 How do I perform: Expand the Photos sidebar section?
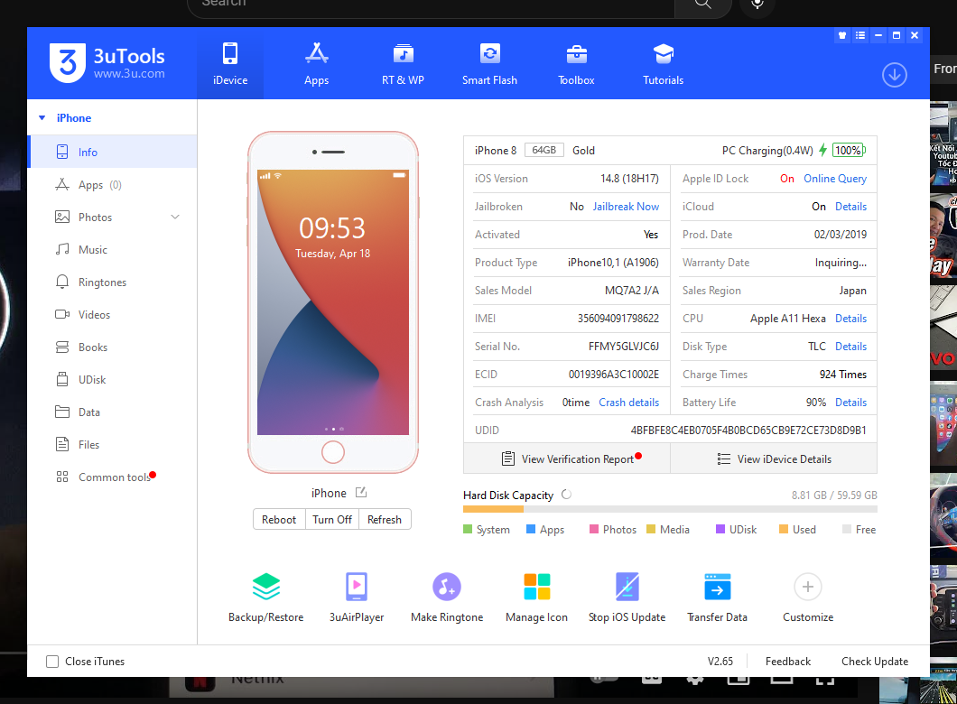pos(175,218)
